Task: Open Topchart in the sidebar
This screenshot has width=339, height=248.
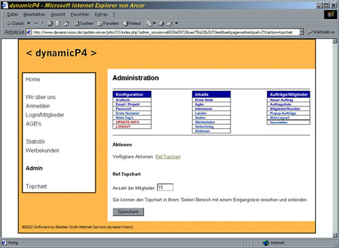Action: point(36,186)
